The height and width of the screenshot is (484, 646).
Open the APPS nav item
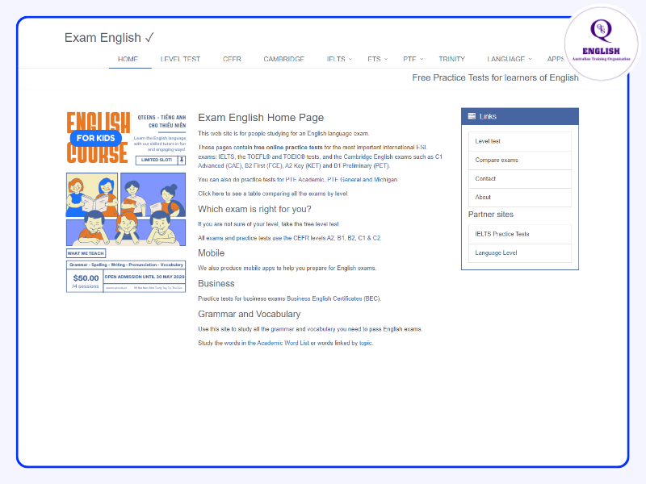point(556,59)
